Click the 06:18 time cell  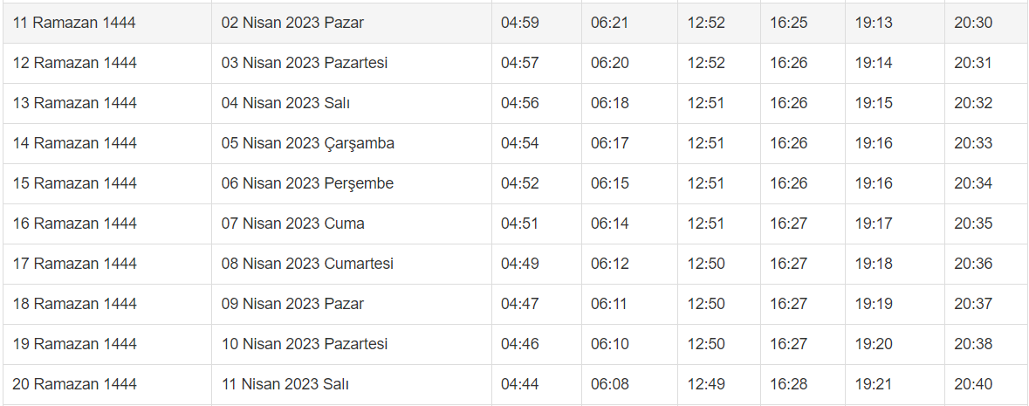[x=609, y=103]
